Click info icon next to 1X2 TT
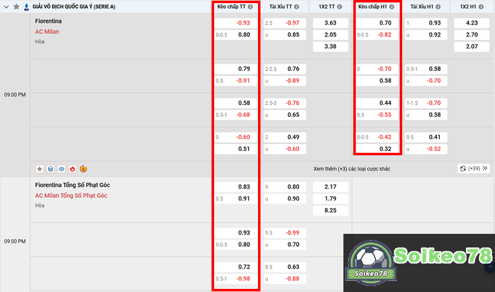 340,7
